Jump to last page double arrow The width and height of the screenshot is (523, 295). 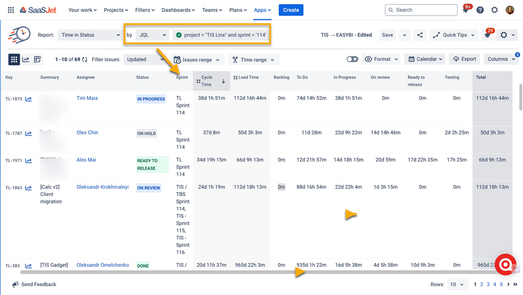[515, 285]
